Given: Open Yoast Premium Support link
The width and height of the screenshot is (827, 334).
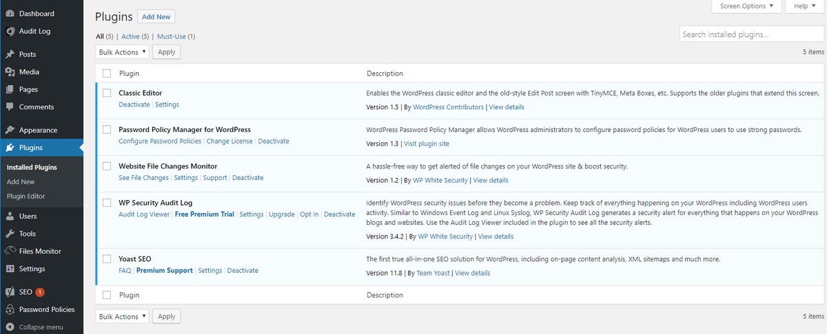Looking at the screenshot, I should click(165, 271).
